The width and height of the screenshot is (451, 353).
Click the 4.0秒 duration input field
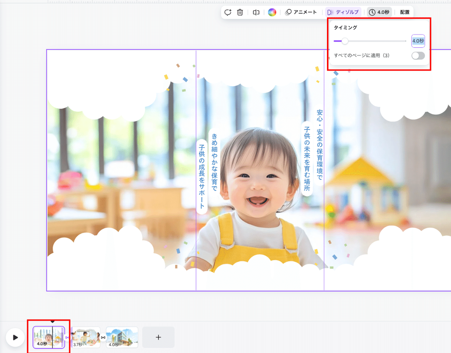click(418, 41)
